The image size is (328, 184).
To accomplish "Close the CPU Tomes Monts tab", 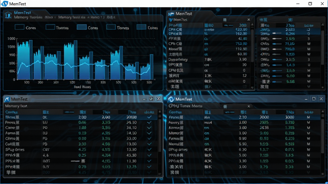I will [249, 106].
